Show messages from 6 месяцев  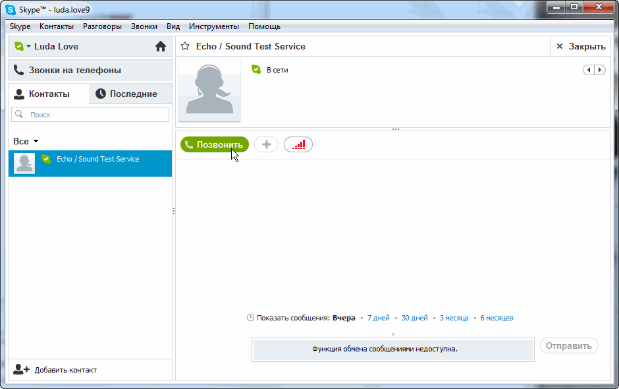tap(497, 318)
